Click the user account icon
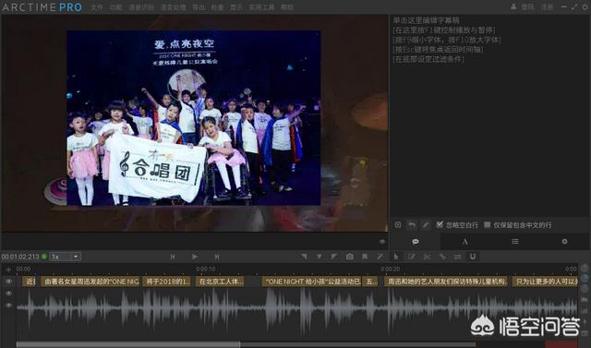The width and height of the screenshot is (591, 348). 513,6
